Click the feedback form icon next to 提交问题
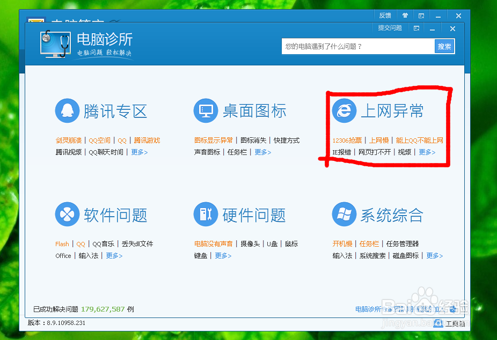The height and width of the screenshot is (340, 497). 416,28
